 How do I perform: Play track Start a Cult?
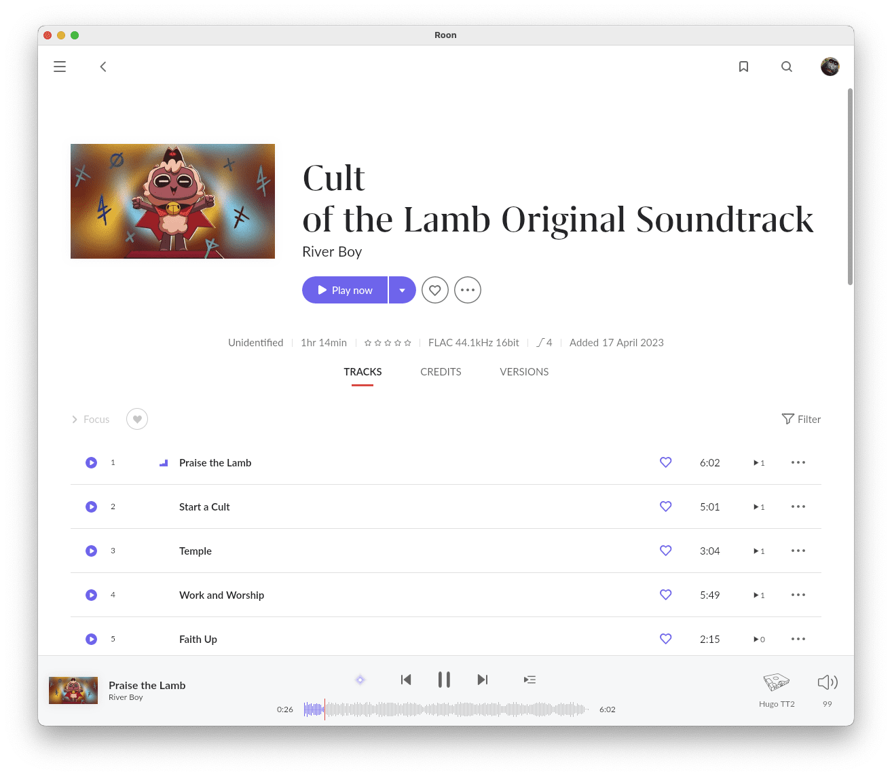pos(91,506)
